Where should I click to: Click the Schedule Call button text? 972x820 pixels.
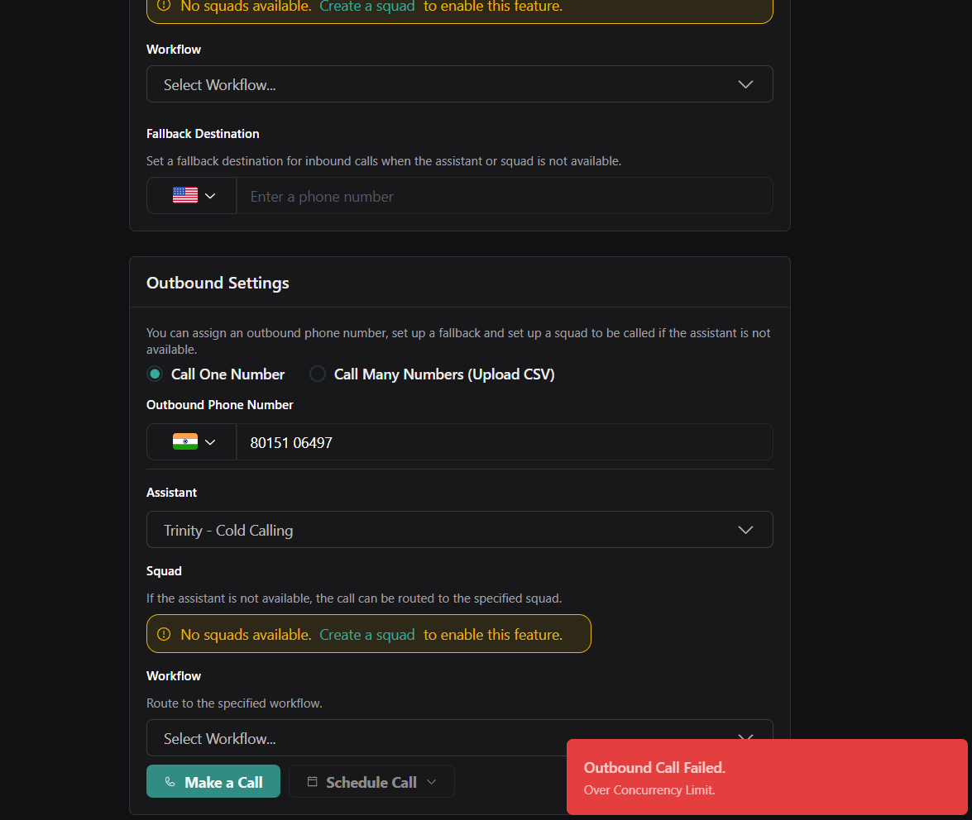coord(371,782)
